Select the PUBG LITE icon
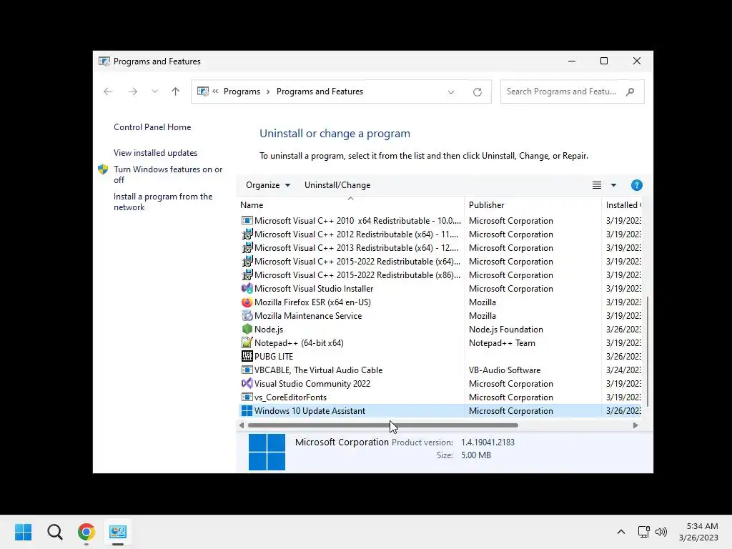 247,356
